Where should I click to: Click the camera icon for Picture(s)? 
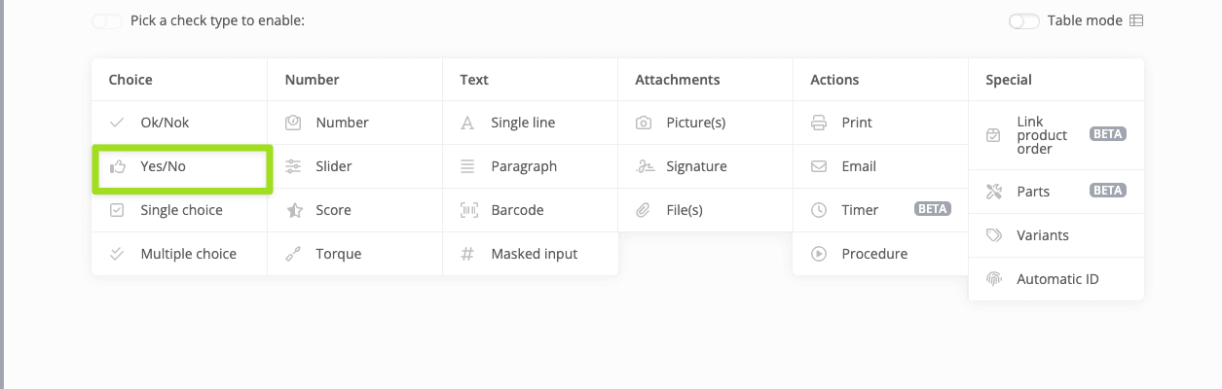644,123
